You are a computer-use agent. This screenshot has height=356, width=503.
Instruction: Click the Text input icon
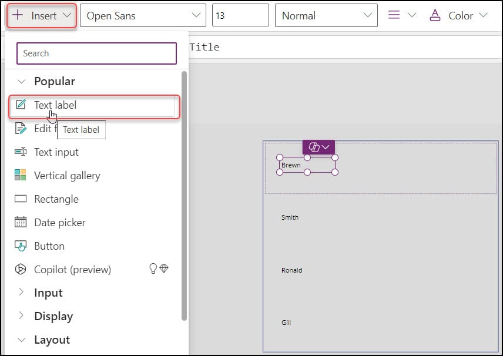21,152
